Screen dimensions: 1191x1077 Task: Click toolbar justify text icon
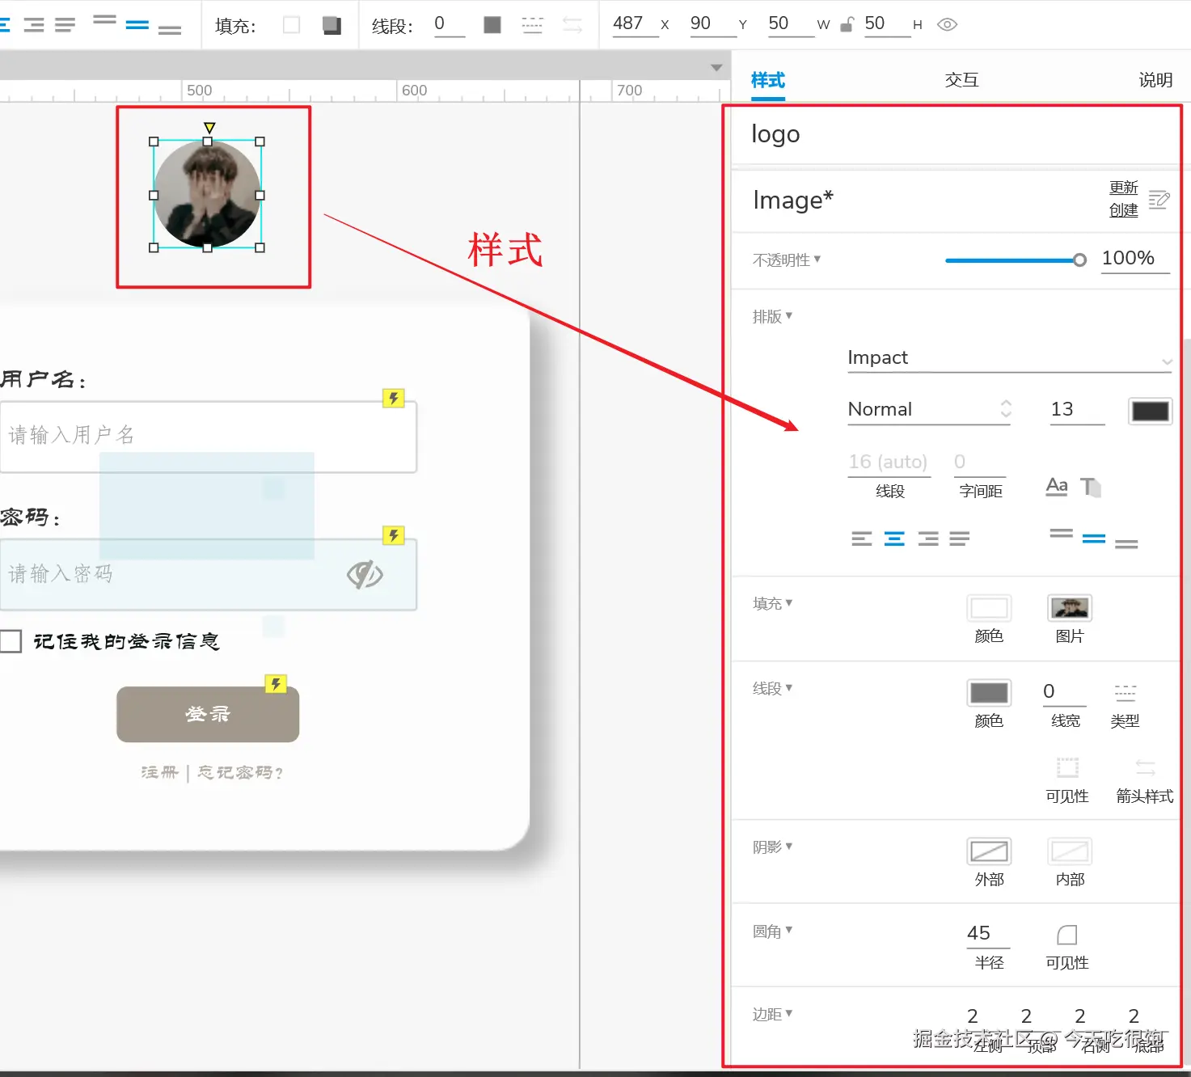pyautogui.click(x=65, y=25)
